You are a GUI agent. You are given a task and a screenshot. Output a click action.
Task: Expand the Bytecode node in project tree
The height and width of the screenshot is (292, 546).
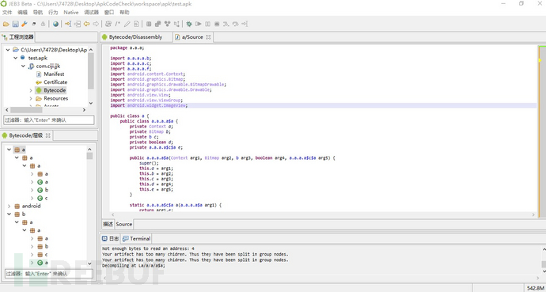(x=31, y=90)
